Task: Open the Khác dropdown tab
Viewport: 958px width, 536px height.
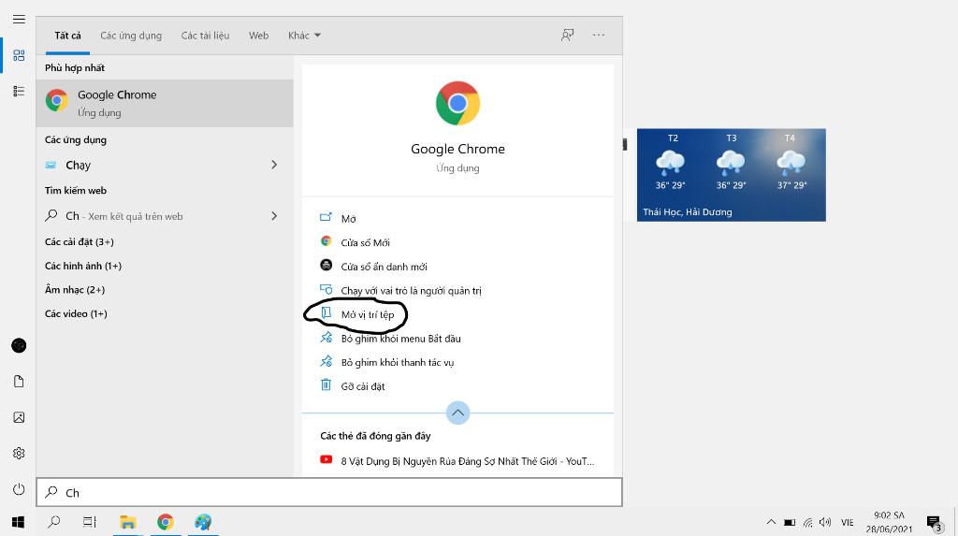Action: (x=304, y=36)
